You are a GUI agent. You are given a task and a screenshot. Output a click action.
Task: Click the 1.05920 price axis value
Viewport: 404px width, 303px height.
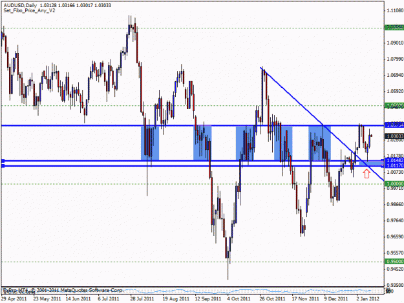tap(395, 91)
